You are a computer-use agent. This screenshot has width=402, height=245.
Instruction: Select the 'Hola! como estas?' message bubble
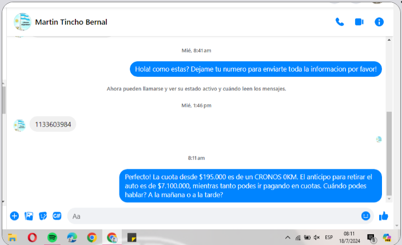(x=256, y=69)
